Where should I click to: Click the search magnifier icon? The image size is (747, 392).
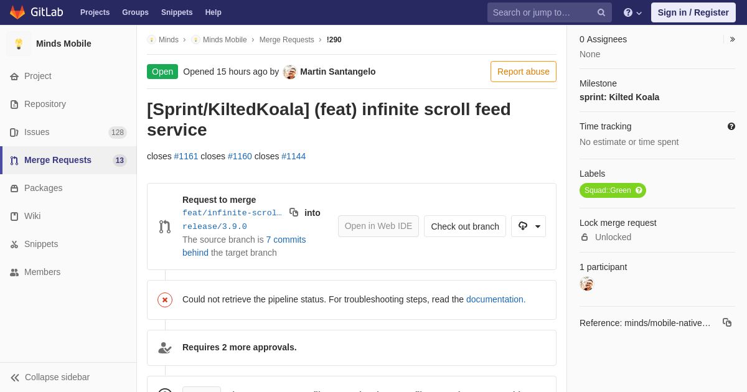(601, 12)
